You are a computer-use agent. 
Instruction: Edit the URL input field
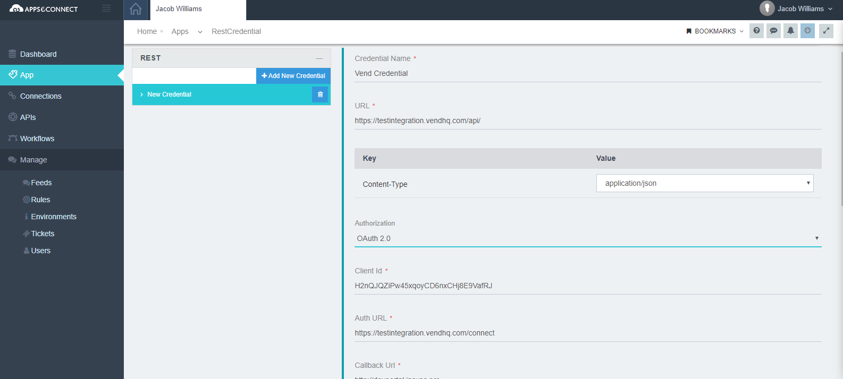588,120
